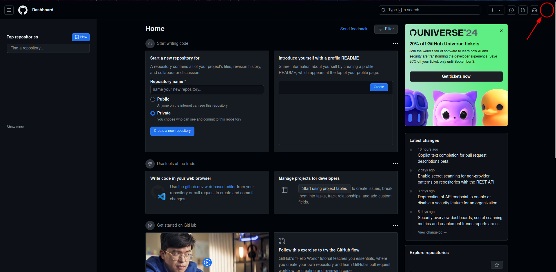
Task: Open the github.dev web-based editor link
Action: point(207,187)
